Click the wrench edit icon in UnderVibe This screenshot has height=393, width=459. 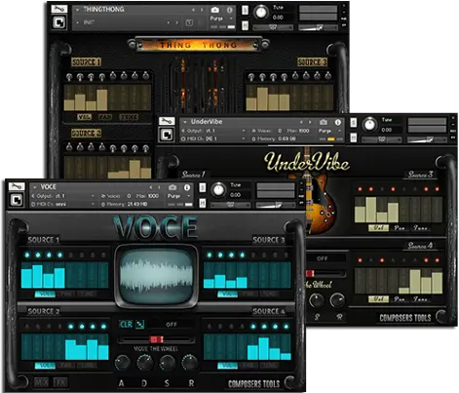click(x=167, y=121)
